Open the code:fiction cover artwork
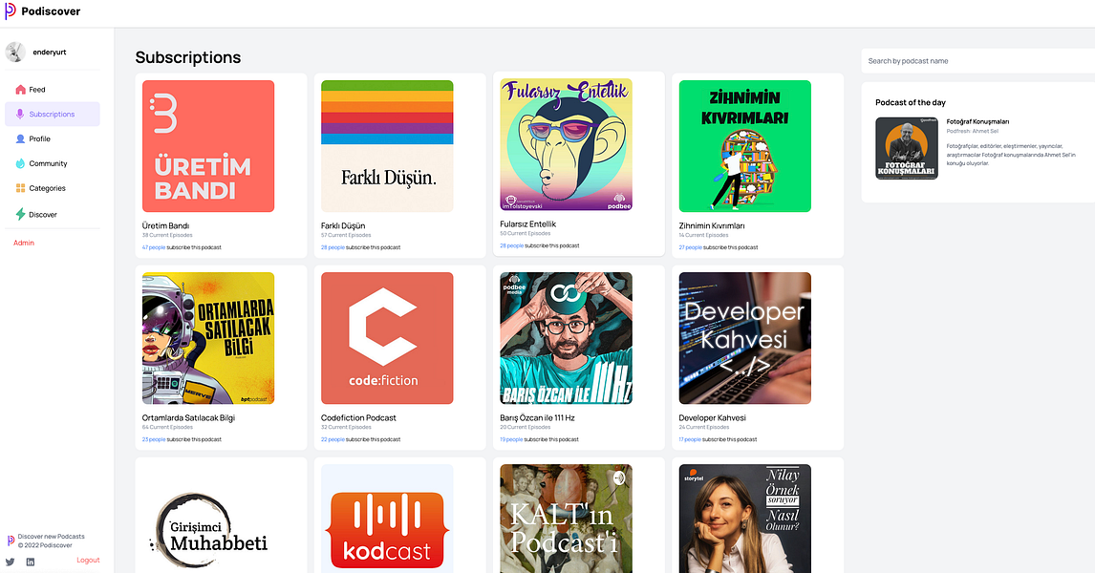1095x573 pixels. [x=387, y=338]
